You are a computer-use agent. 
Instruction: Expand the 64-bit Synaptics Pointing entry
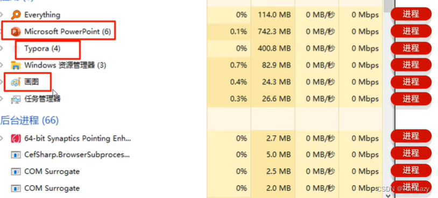(2, 138)
